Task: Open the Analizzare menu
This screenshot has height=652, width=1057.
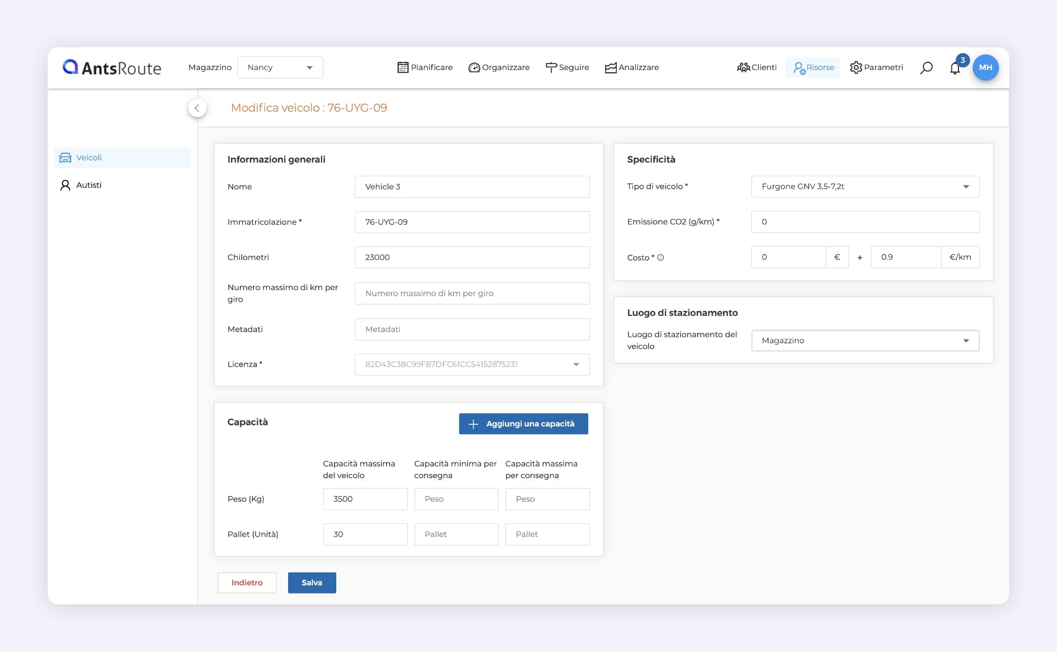Action: point(631,67)
